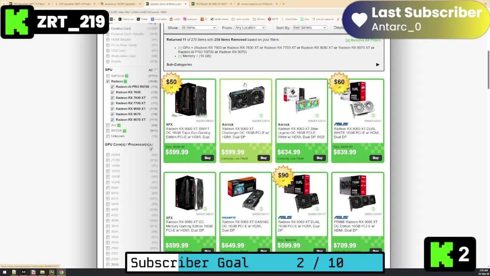Image resolution: width=490 pixels, height=276 pixels.
Task: Open the From Any Location dropdown
Action: [x=250, y=28]
